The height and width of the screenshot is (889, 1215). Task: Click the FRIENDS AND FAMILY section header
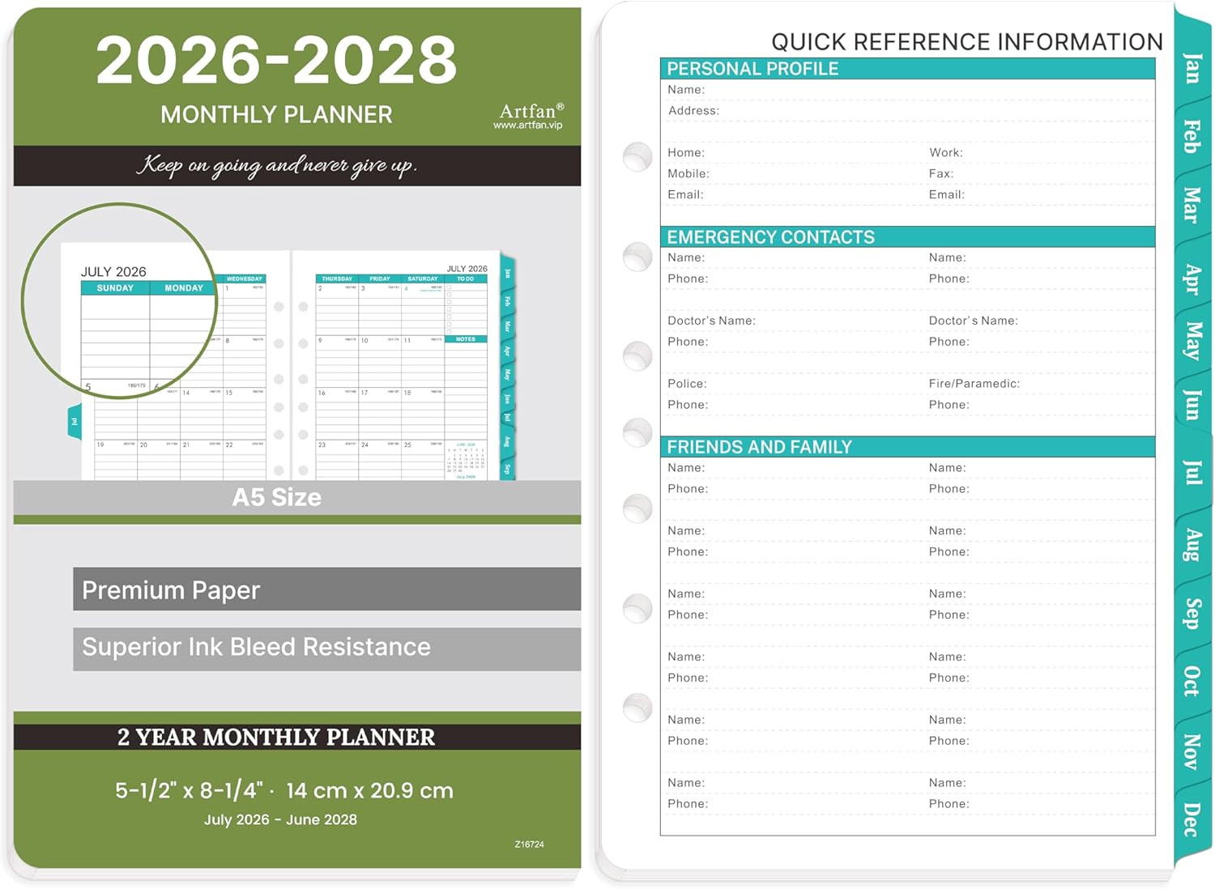907,447
